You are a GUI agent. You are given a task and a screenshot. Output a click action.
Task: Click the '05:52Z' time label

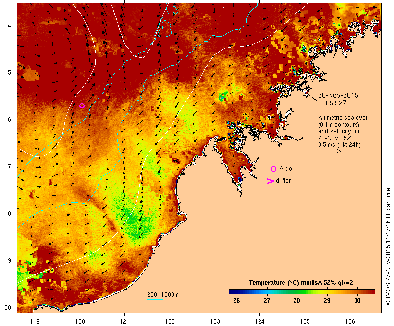click(x=336, y=103)
